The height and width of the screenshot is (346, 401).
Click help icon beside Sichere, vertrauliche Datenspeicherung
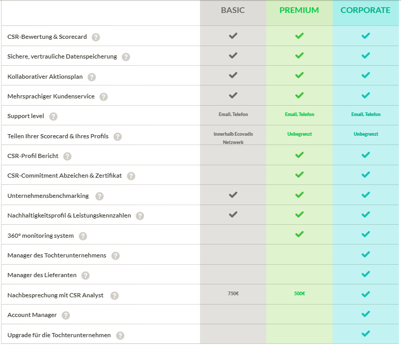click(x=126, y=57)
